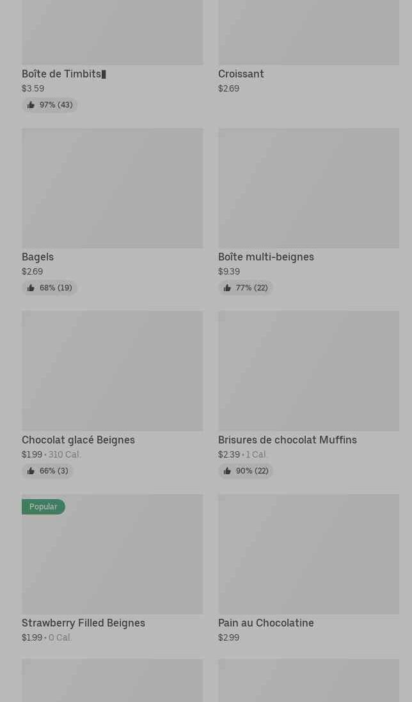Open the Croissant product image
This screenshot has height=702, width=412.
[308, 32]
